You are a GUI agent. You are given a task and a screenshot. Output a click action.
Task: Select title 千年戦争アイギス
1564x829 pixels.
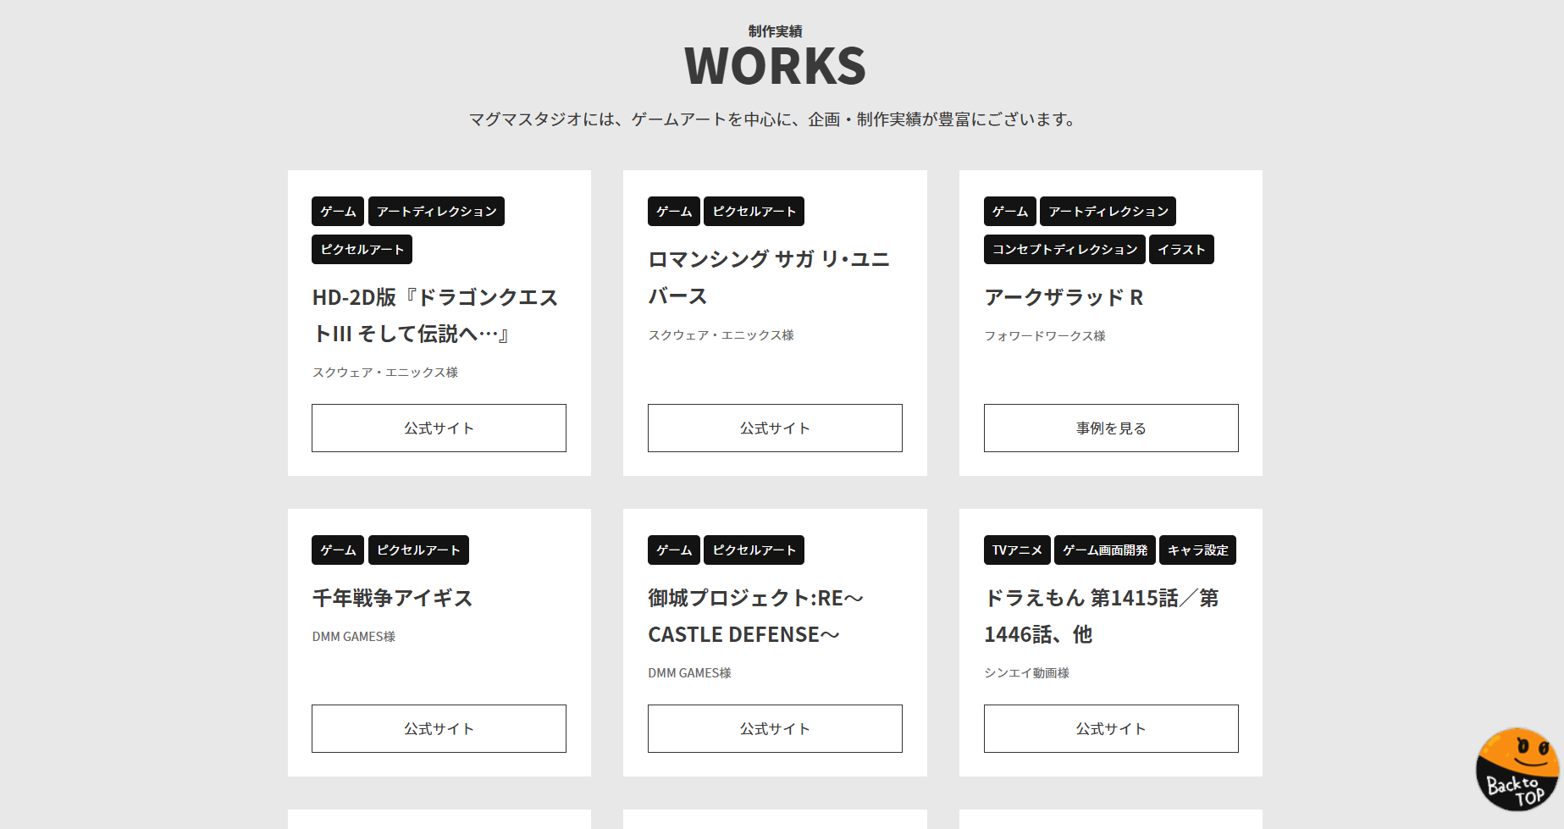[392, 598]
